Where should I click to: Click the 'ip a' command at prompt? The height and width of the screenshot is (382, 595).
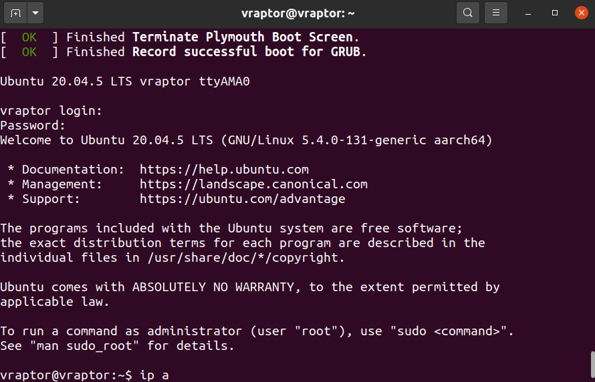[x=154, y=375]
